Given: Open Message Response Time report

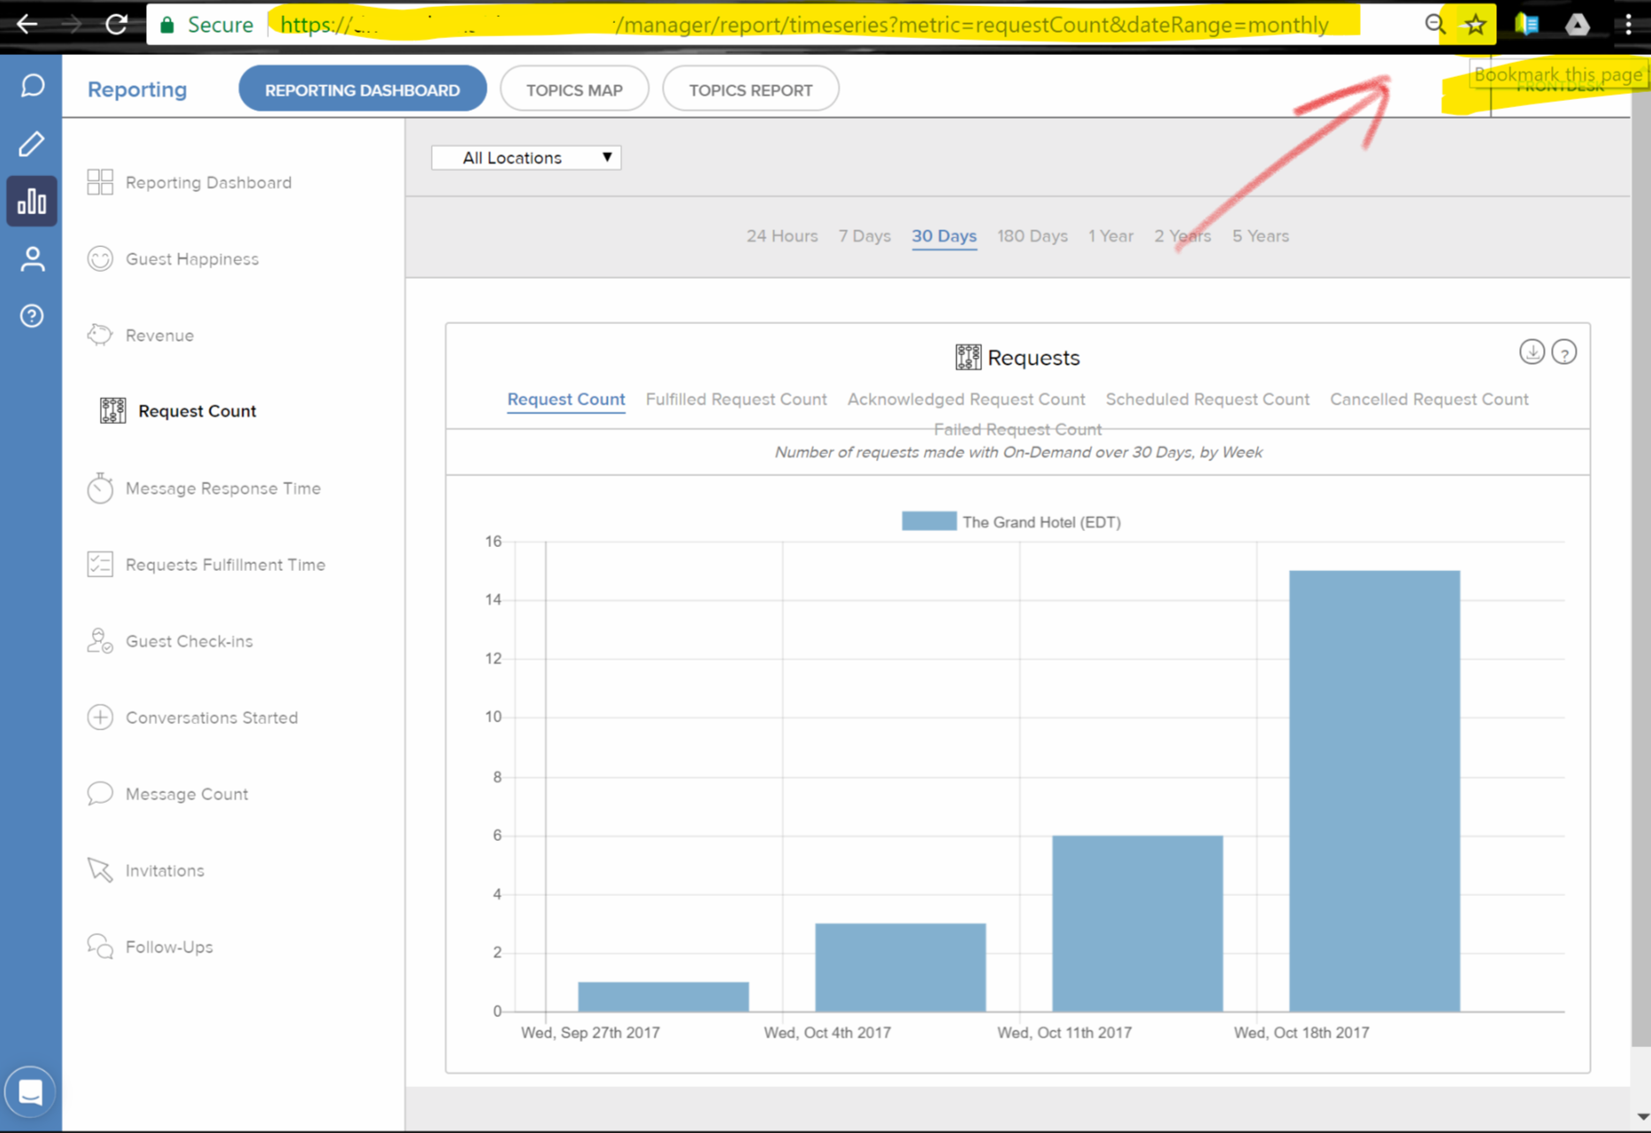Looking at the screenshot, I should point(223,488).
